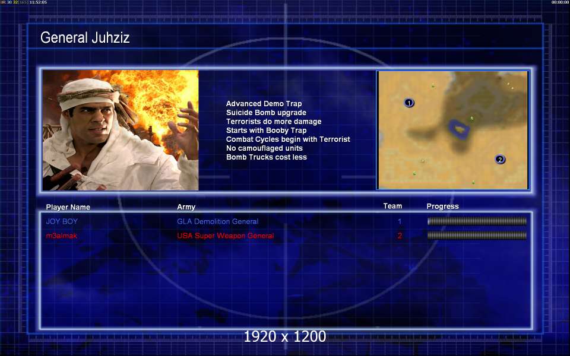Click the desert minimap preview
This screenshot has height=356, width=570.
pos(452,130)
